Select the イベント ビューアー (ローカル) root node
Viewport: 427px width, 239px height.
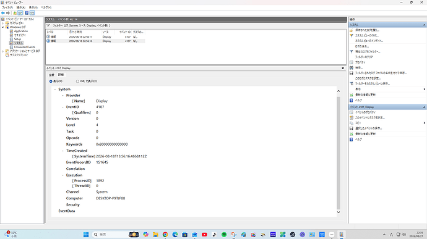20,19
